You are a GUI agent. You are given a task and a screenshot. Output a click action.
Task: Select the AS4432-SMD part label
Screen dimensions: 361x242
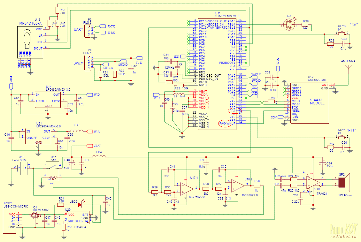[317, 80]
